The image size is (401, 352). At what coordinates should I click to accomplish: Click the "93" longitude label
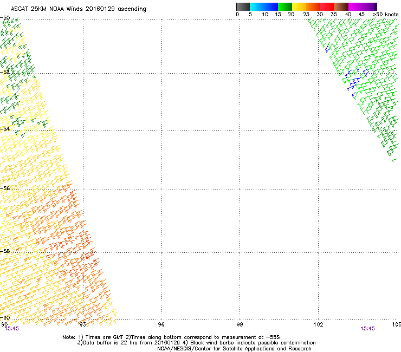click(x=82, y=324)
